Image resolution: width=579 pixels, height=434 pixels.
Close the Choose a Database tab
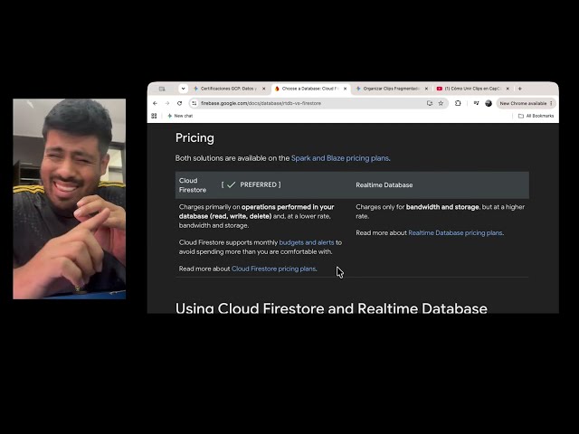[x=345, y=89]
